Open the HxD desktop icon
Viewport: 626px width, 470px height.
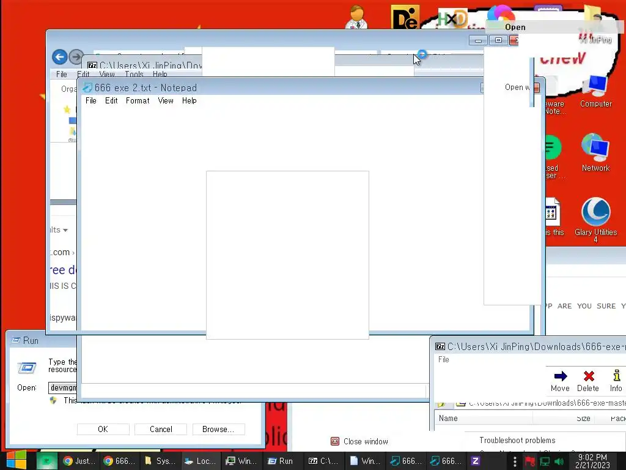[x=452, y=18]
